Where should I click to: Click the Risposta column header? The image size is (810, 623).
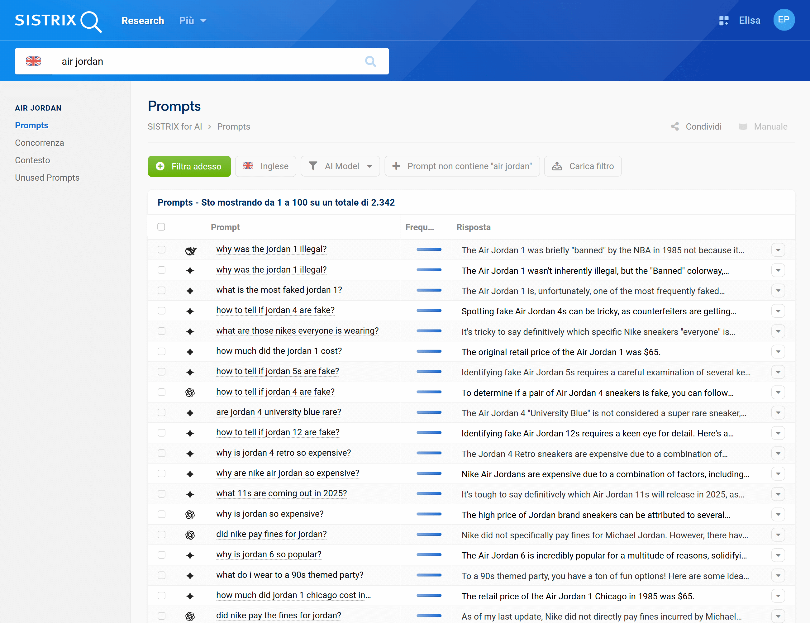[473, 227]
